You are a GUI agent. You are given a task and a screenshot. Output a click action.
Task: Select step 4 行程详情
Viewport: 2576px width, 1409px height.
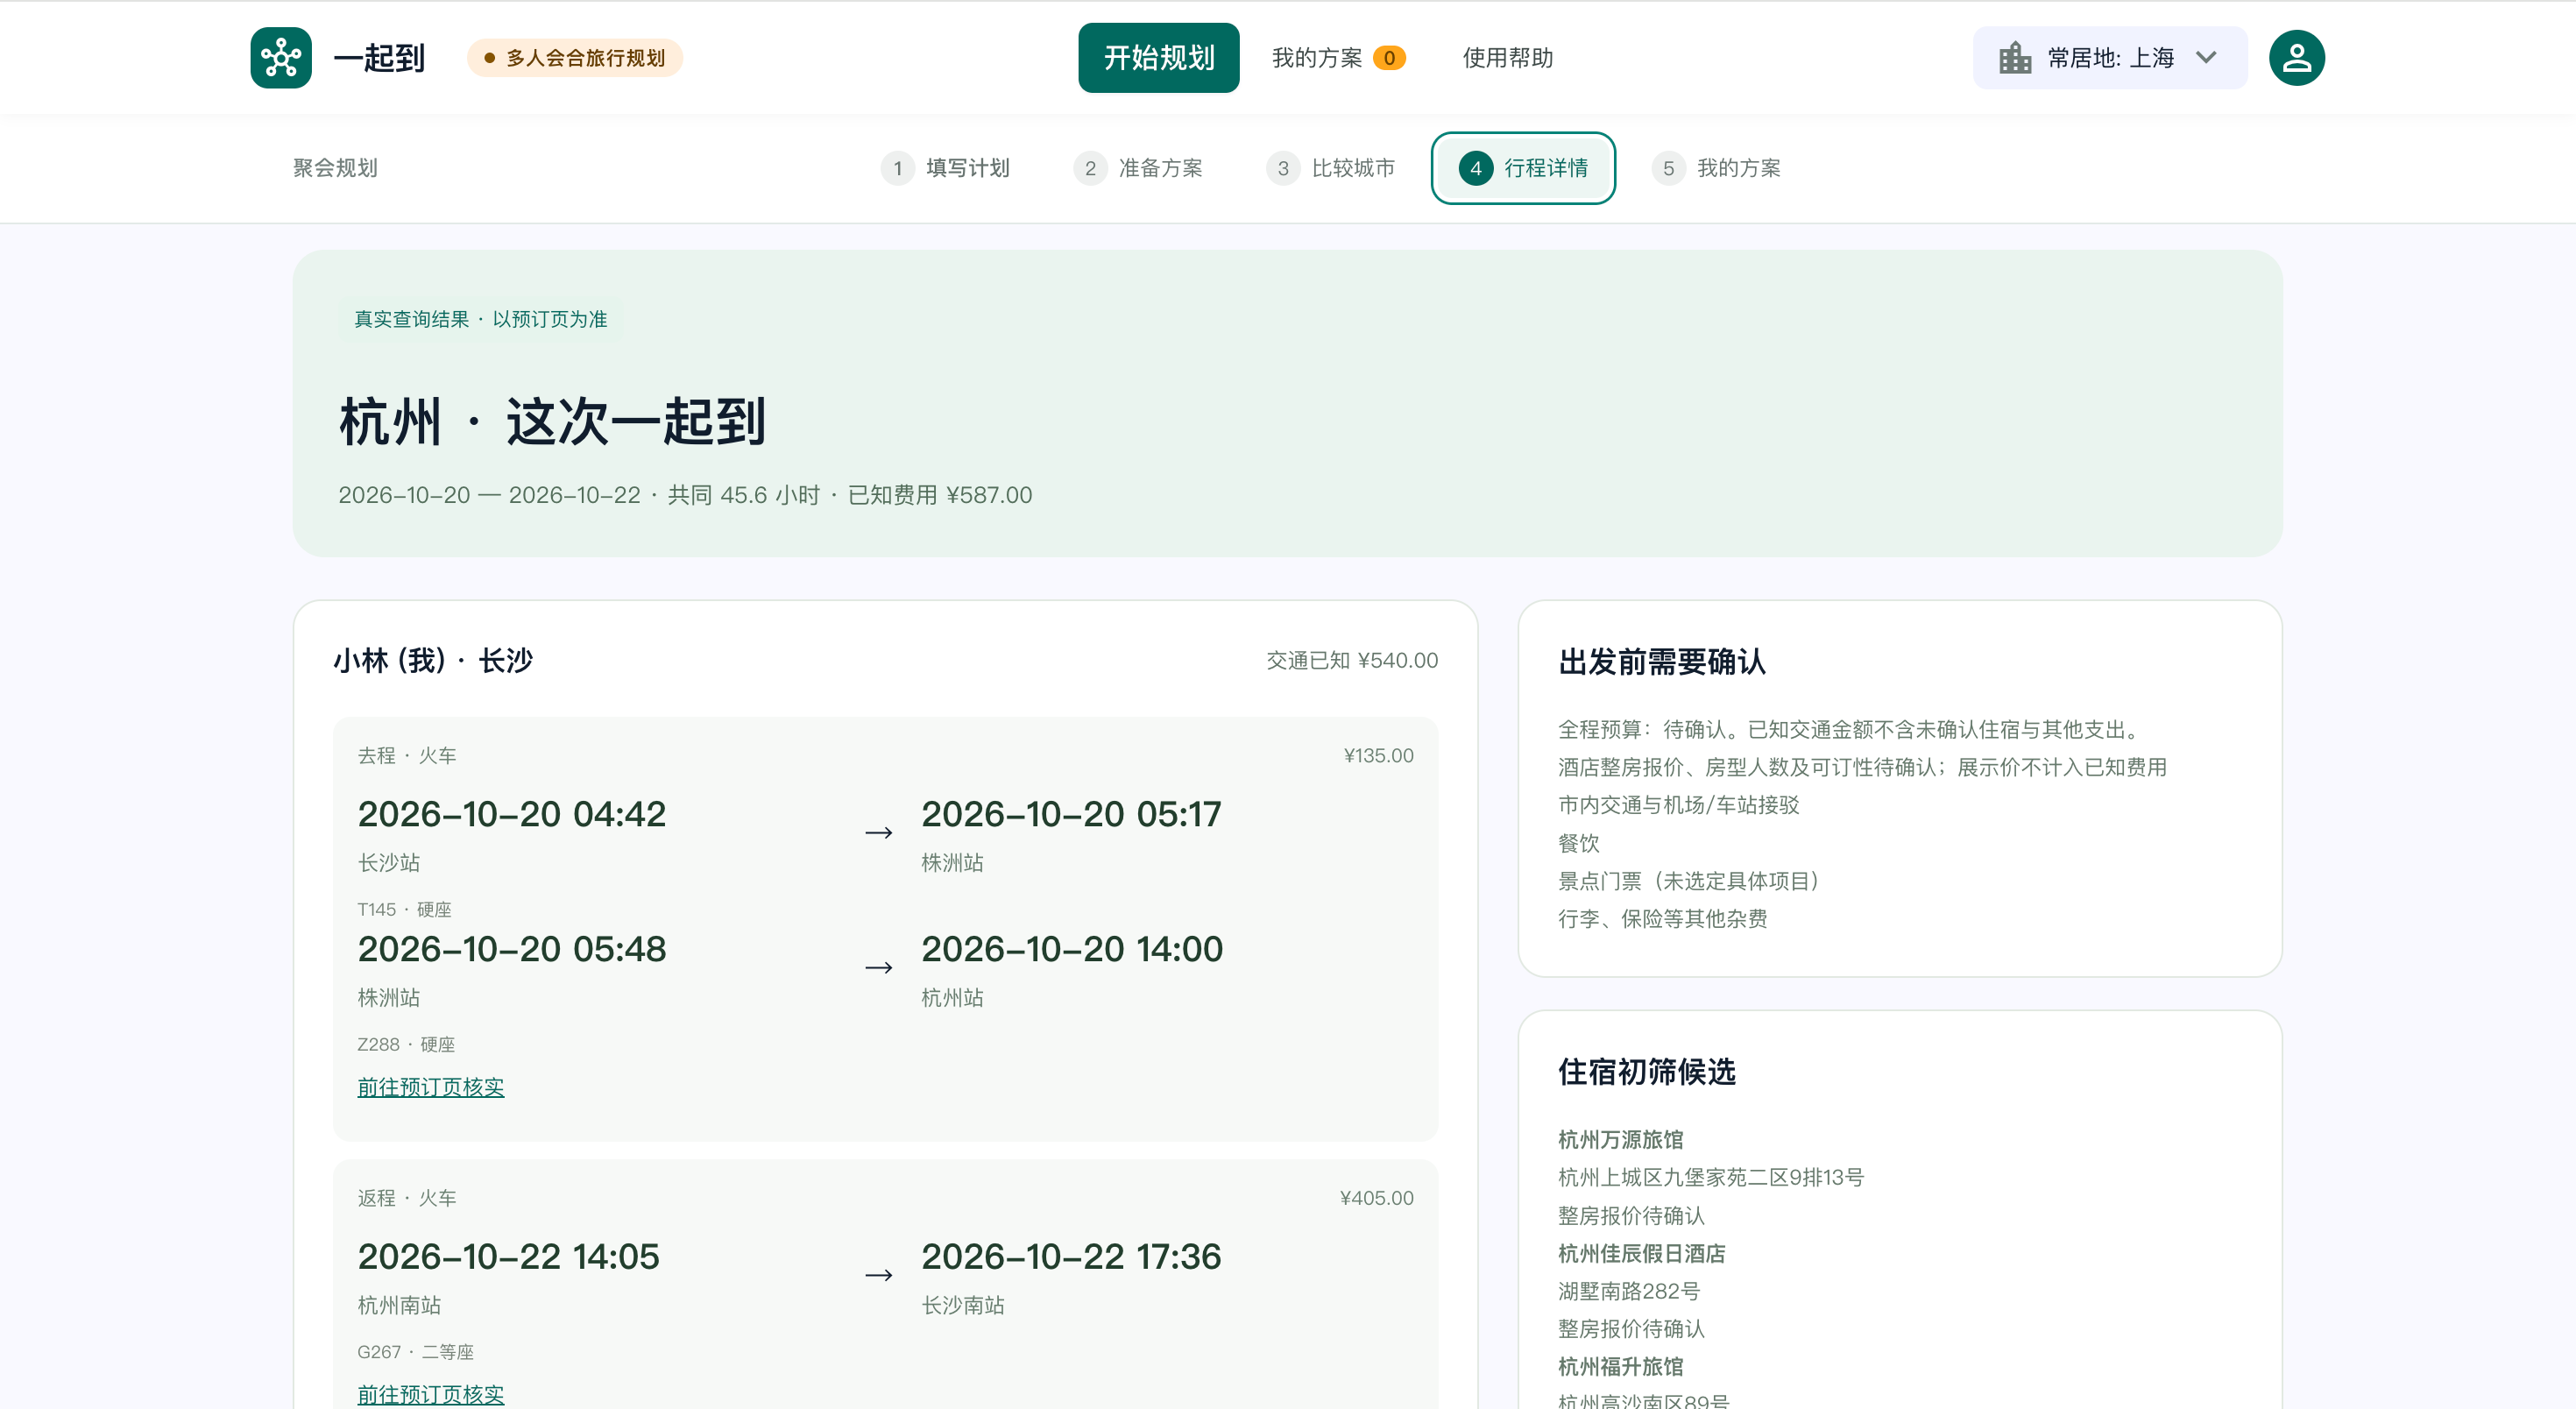point(1523,168)
